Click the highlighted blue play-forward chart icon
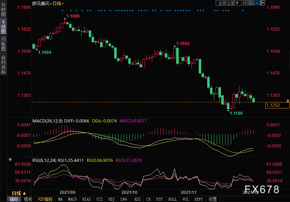Screen dimensions: 290x202 click(x=257, y=3)
